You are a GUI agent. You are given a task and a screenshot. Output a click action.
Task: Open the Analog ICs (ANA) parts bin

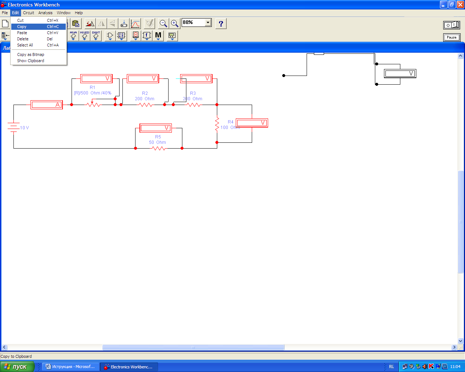pyautogui.click(x=73, y=36)
